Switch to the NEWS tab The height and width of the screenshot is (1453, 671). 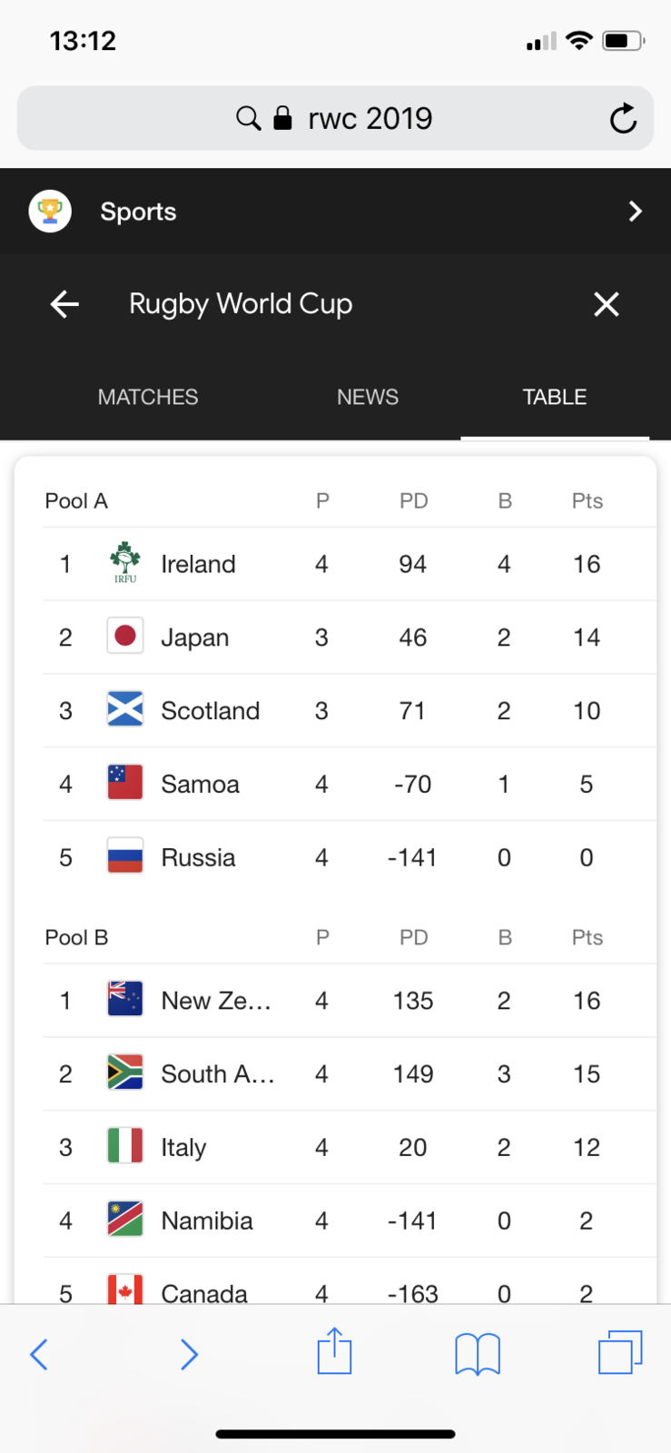click(368, 397)
